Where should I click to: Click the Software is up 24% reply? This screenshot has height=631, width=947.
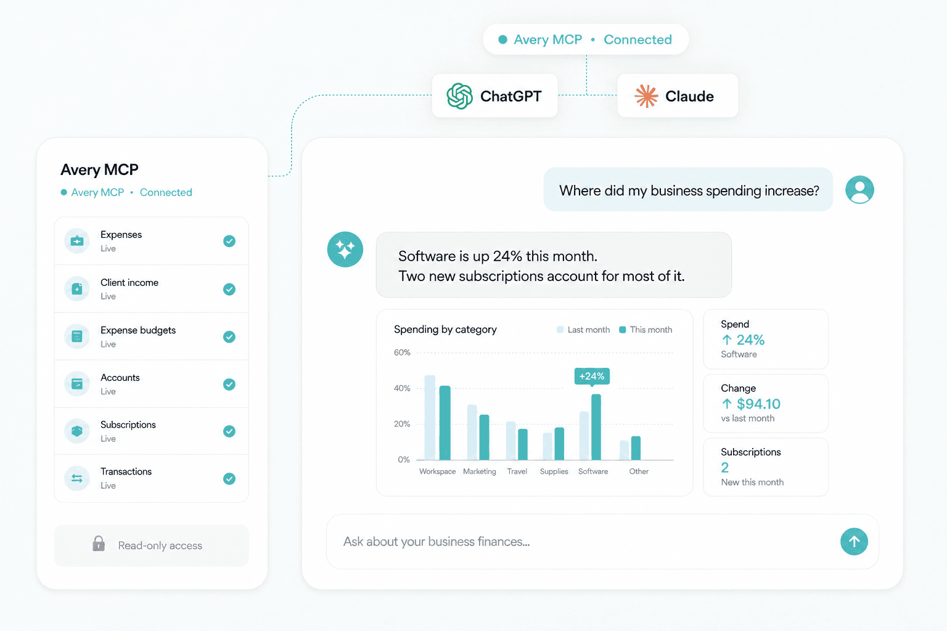554,265
